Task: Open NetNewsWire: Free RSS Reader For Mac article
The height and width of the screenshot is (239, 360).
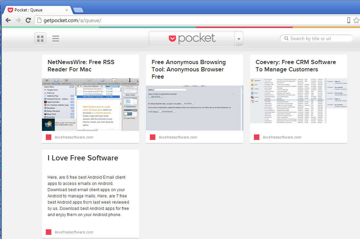Action: 81,65
